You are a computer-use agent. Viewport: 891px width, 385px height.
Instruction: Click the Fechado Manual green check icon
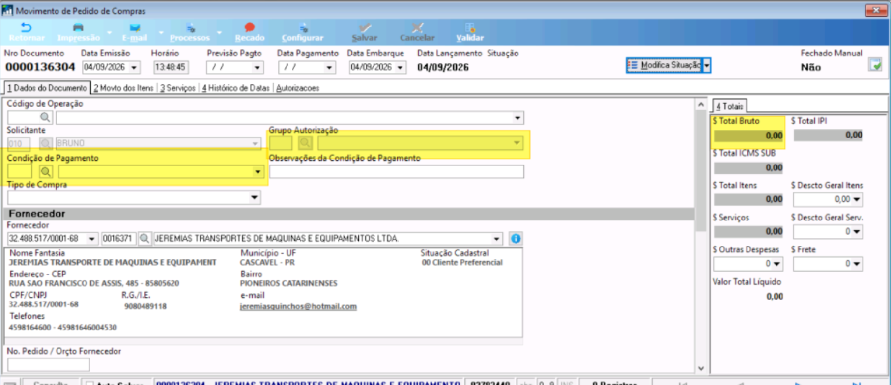pyautogui.click(x=875, y=65)
